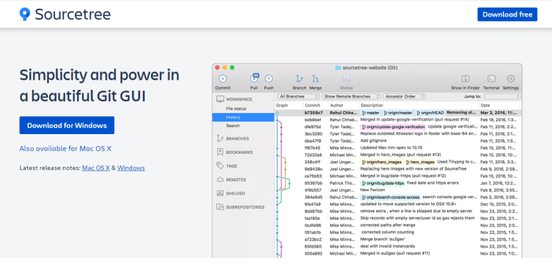
Task: Click the Branch toolbar icon
Action: pos(299,78)
